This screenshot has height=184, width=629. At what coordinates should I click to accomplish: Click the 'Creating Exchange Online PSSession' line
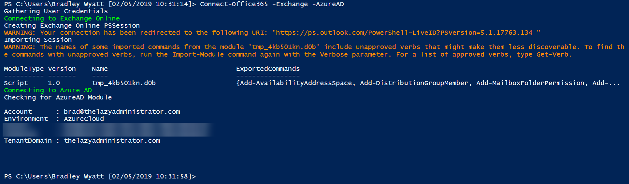tap(72, 26)
